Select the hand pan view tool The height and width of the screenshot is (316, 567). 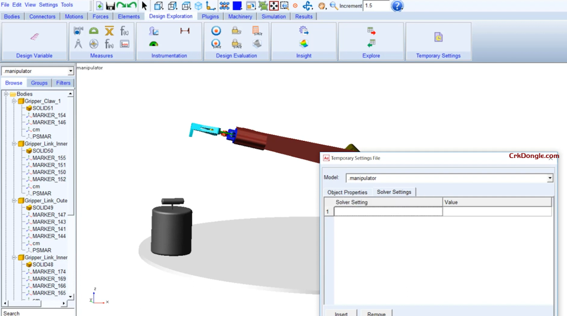click(x=322, y=6)
